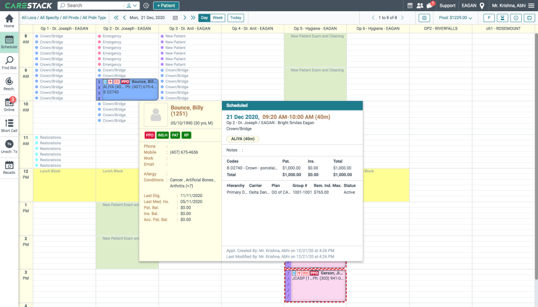Open the Reschedule list icon
Screen dimensions: 538x307
pos(10,84)
